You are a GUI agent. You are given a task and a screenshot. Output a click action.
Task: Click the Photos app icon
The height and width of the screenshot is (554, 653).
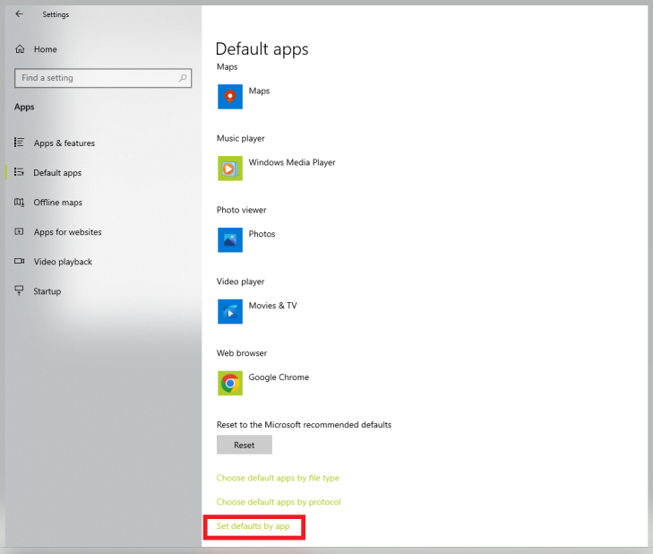230,239
